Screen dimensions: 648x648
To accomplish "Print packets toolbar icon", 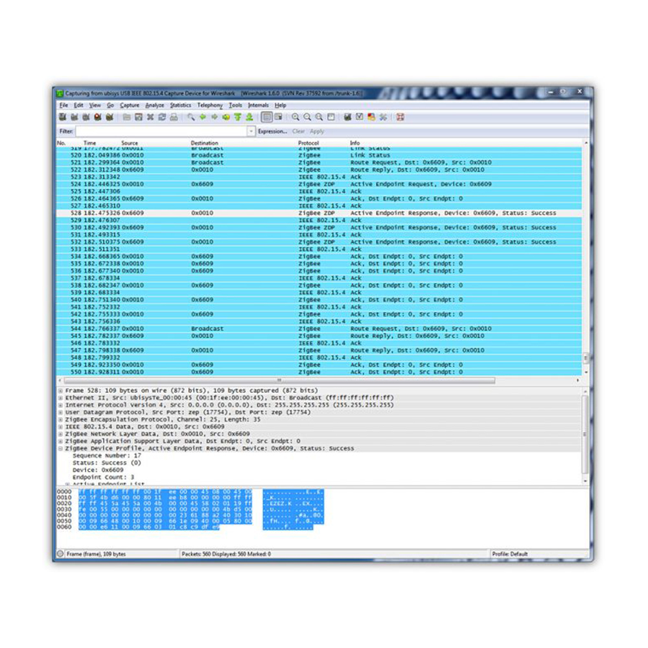I will point(174,117).
